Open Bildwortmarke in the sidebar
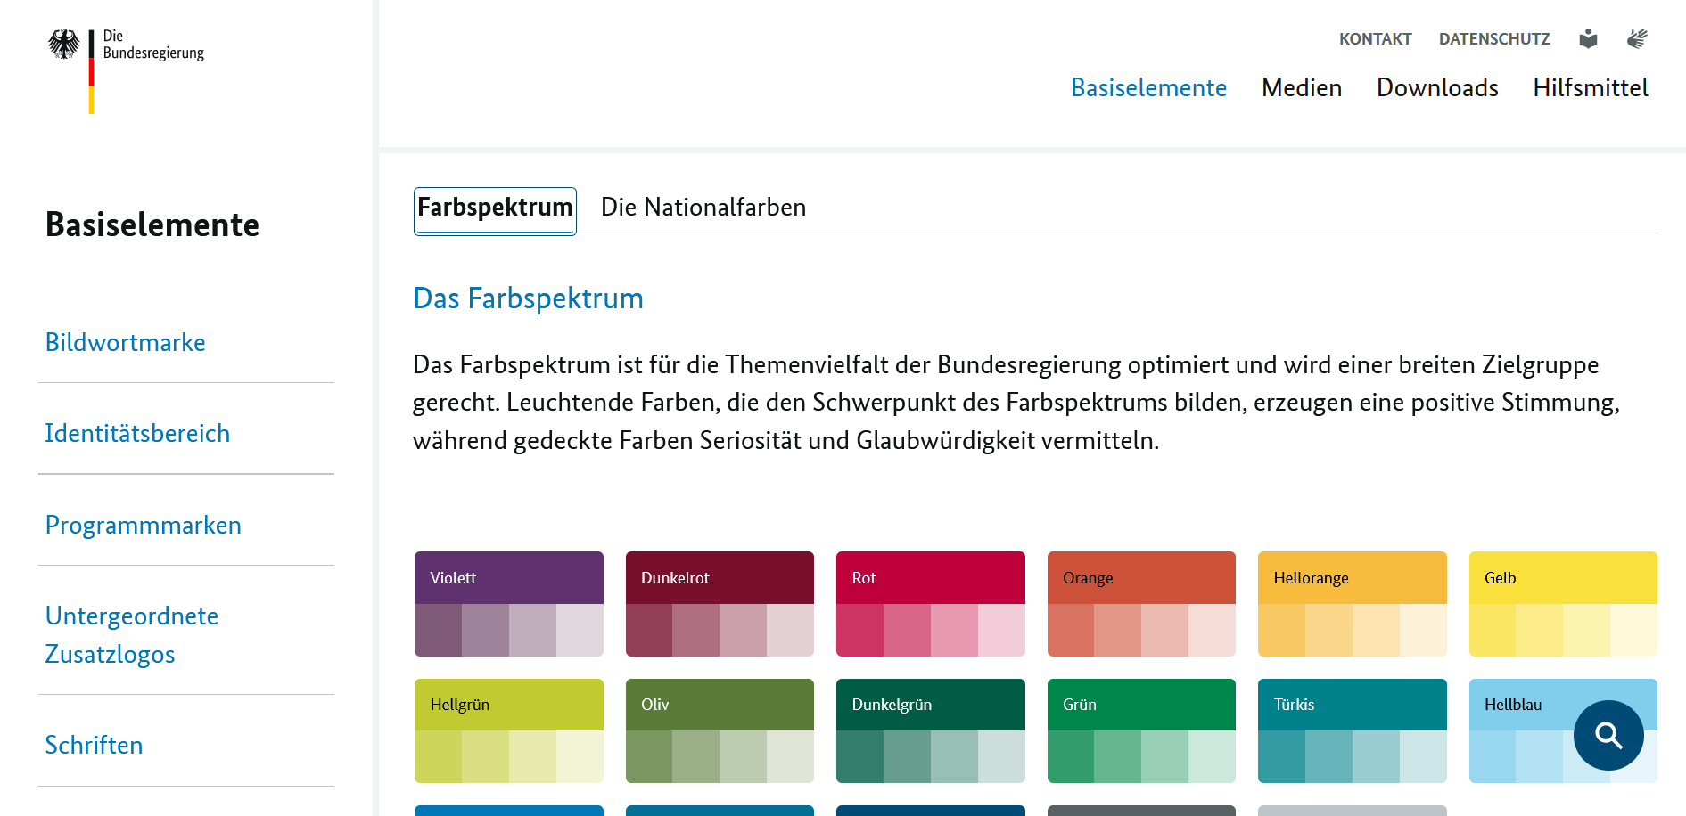 [125, 342]
